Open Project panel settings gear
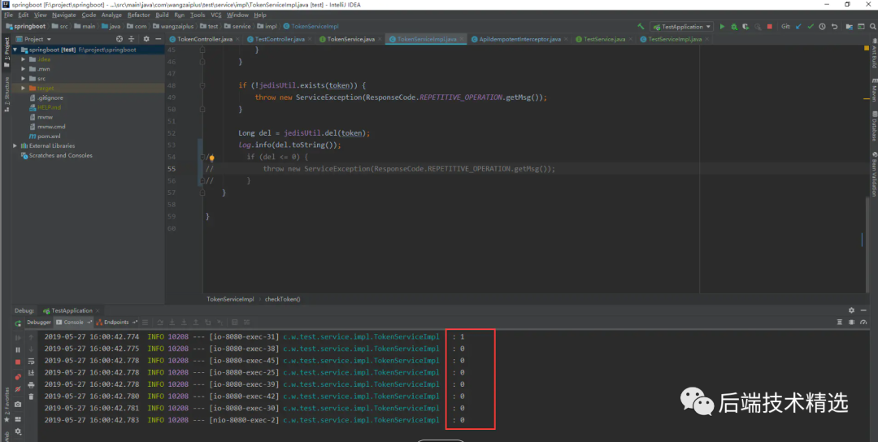 146,39
